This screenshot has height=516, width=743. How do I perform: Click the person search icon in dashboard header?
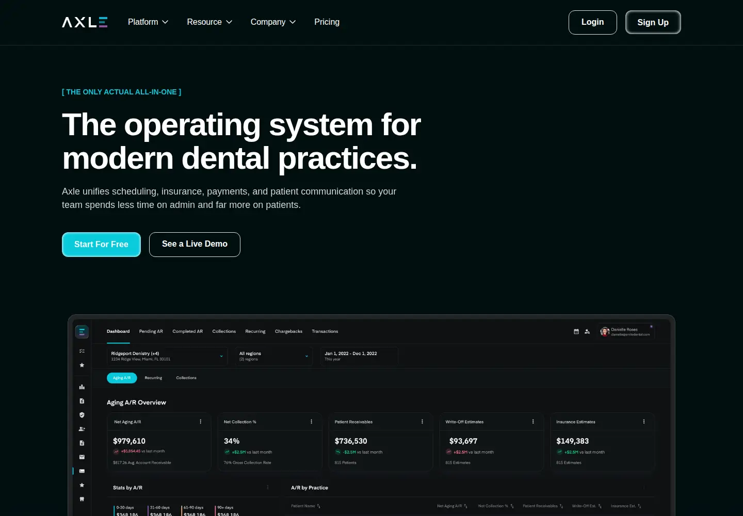tap(587, 332)
